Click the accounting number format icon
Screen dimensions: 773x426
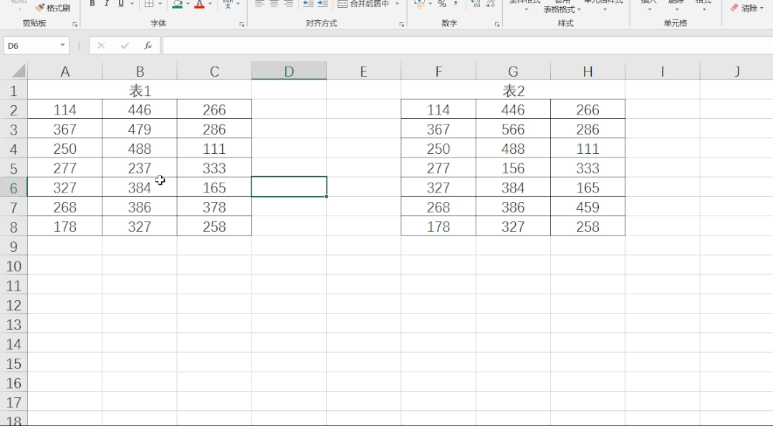[420, 4]
